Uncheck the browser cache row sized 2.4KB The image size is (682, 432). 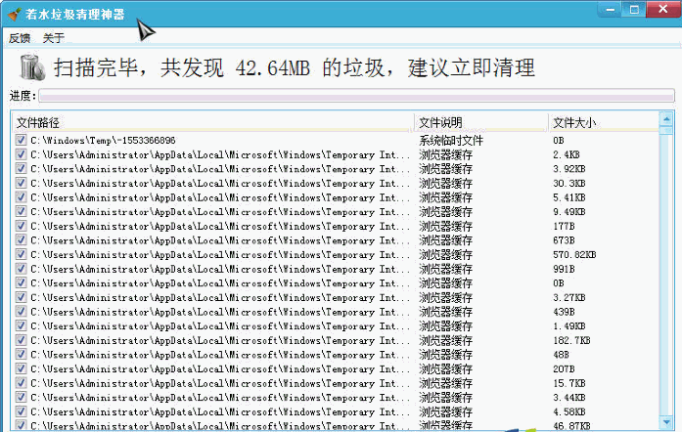tap(21, 153)
